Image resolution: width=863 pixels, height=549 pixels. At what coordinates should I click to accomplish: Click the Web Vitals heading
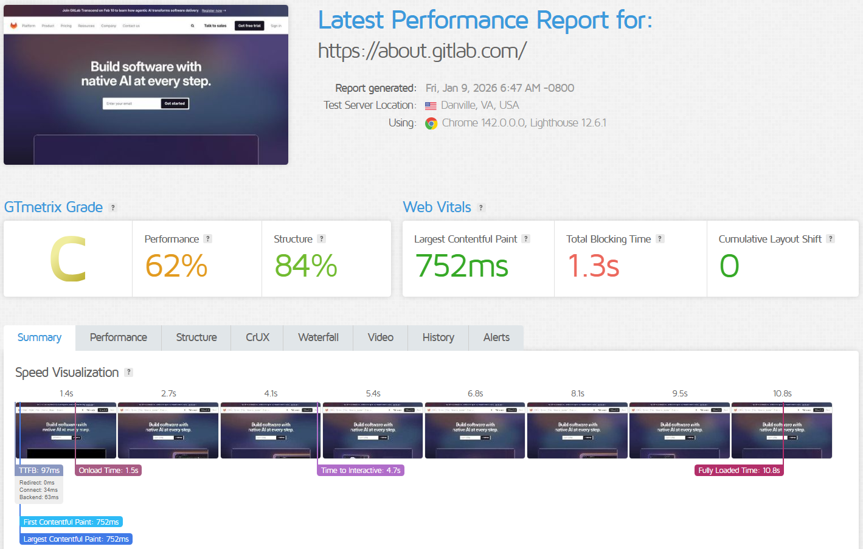tap(437, 207)
